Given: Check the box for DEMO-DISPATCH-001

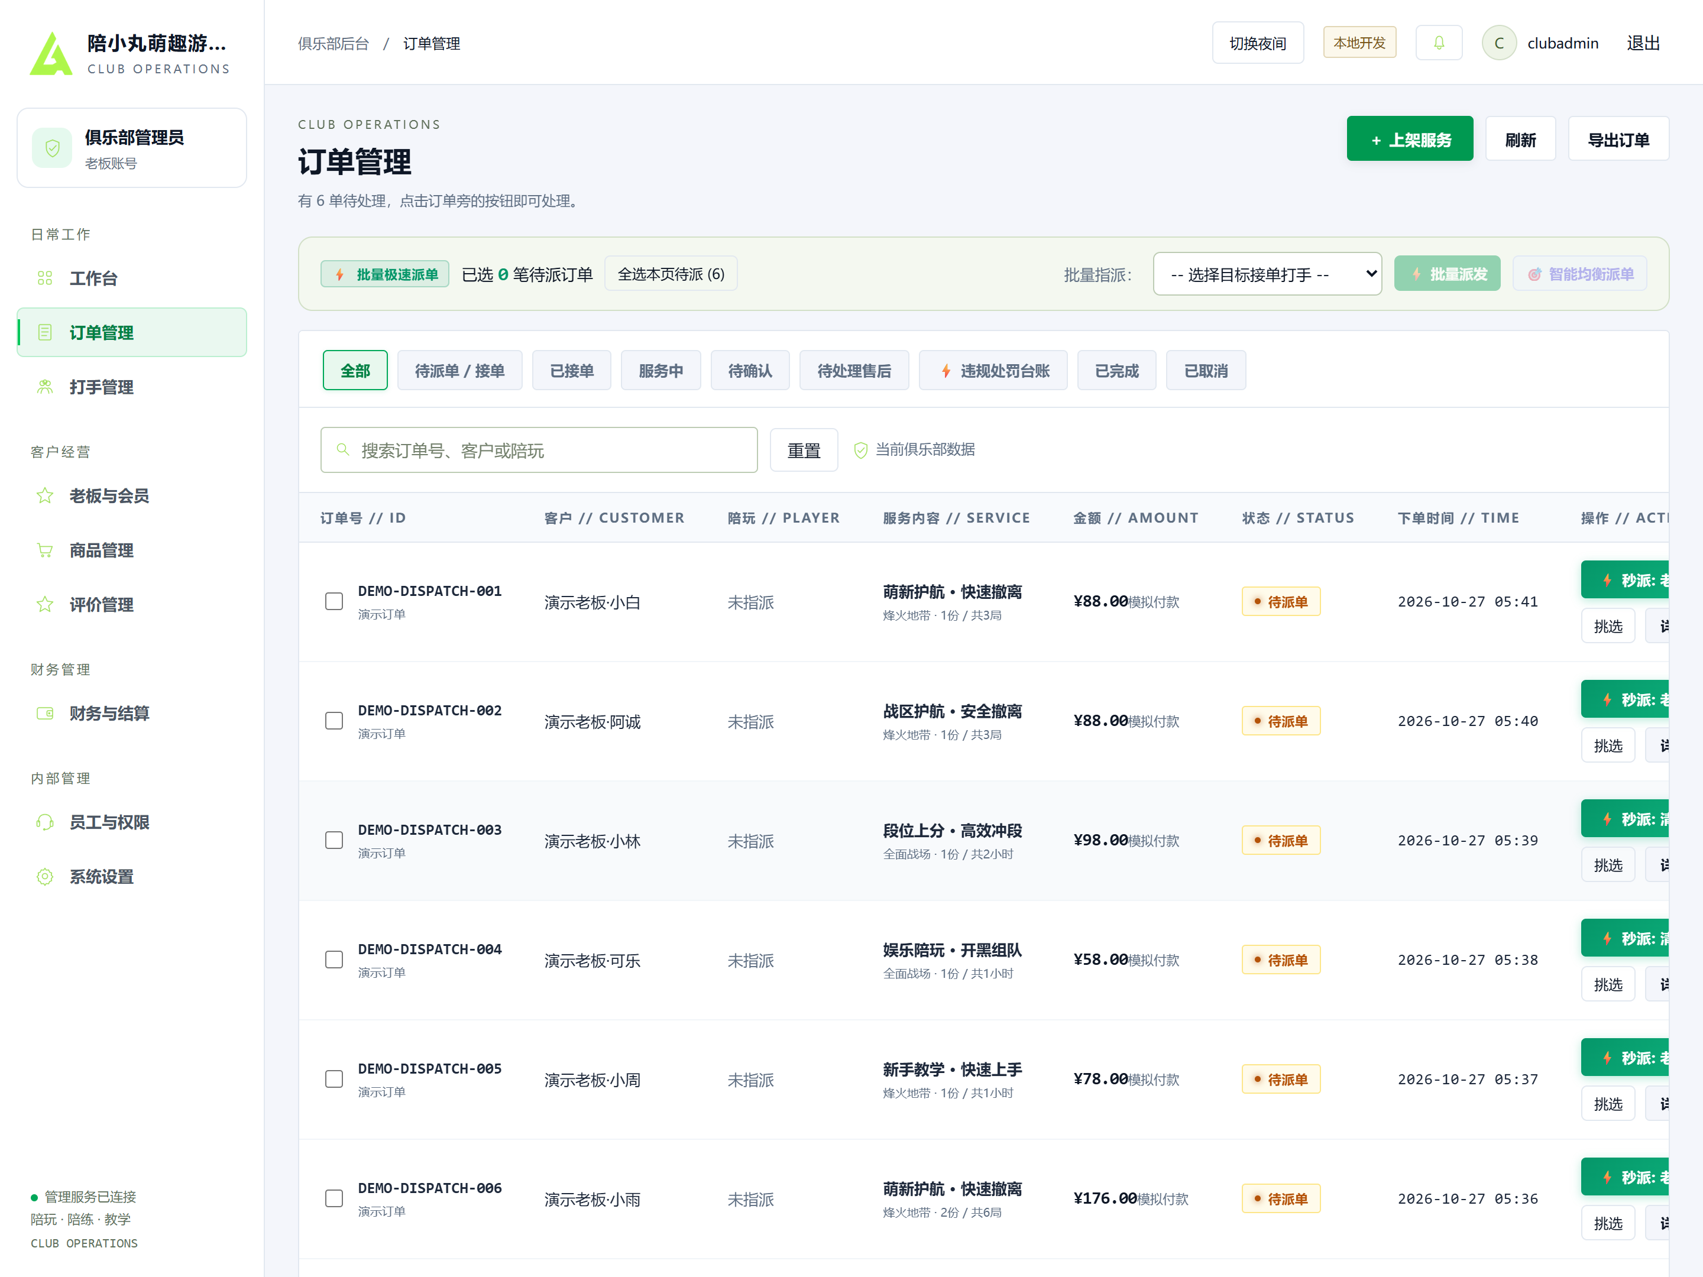Looking at the screenshot, I should pos(334,601).
